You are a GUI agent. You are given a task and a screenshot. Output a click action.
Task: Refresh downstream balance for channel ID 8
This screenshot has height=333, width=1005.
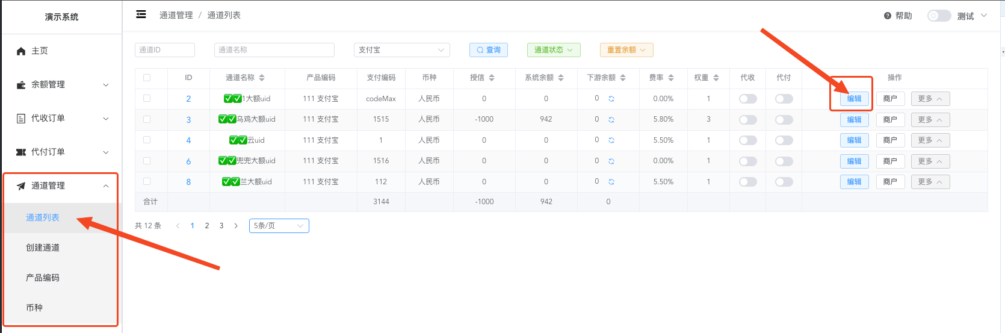[x=611, y=182]
